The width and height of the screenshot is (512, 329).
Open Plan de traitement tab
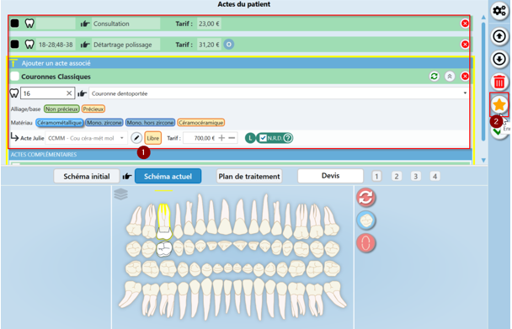click(249, 176)
